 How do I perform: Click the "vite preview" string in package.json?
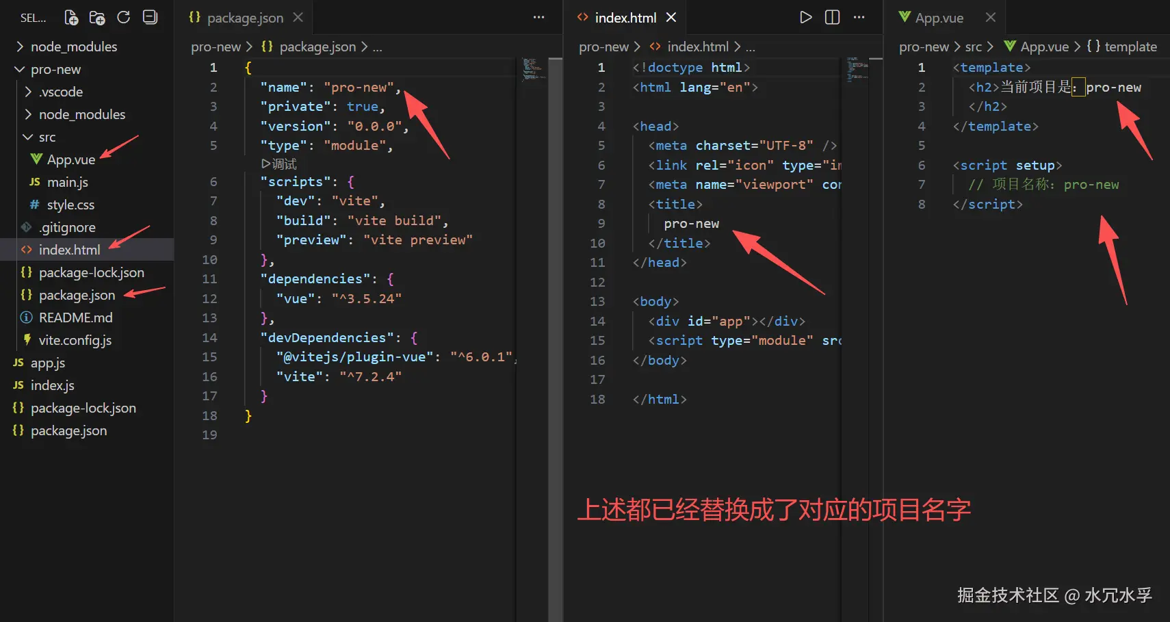418,239
